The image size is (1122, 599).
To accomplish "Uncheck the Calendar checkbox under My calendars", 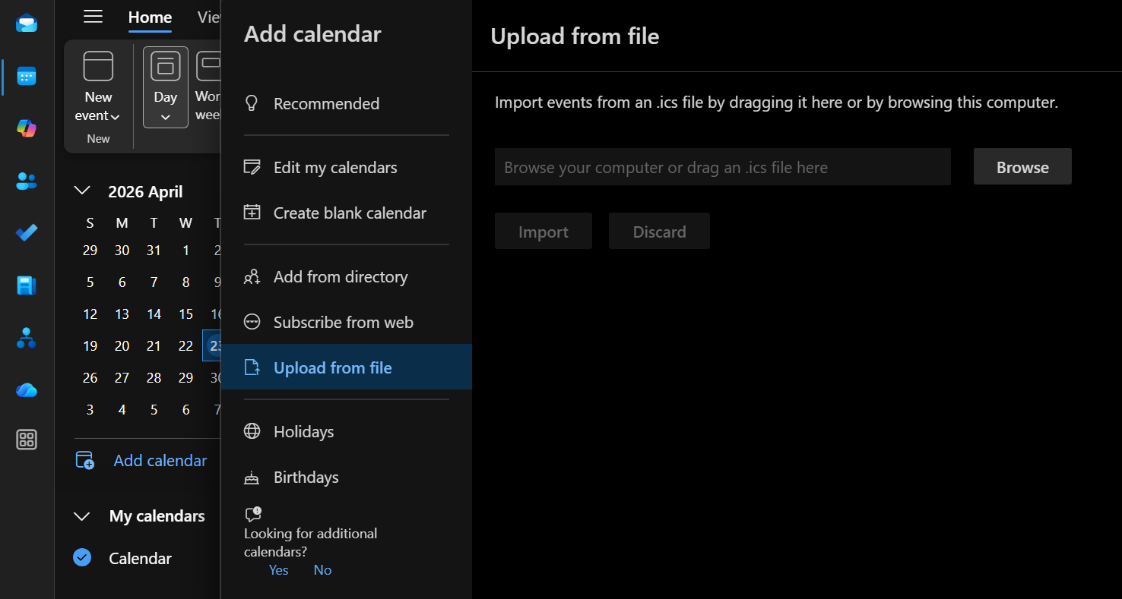I will point(82,558).
